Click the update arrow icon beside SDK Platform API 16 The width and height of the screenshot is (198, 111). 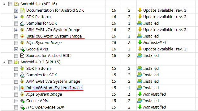[x=140, y=17]
